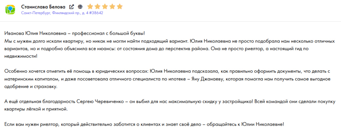The image size is (341, 133).
Task: Select the fourth rating star
Action: (x=113, y=6)
